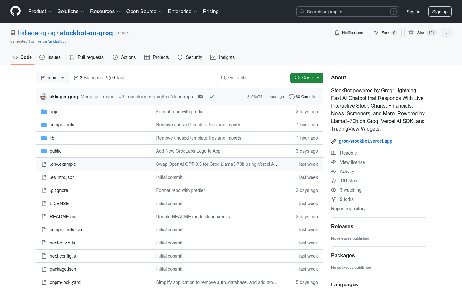Open the components folder
This screenshot has height=288, width=462.
click(x=62, y=125)
